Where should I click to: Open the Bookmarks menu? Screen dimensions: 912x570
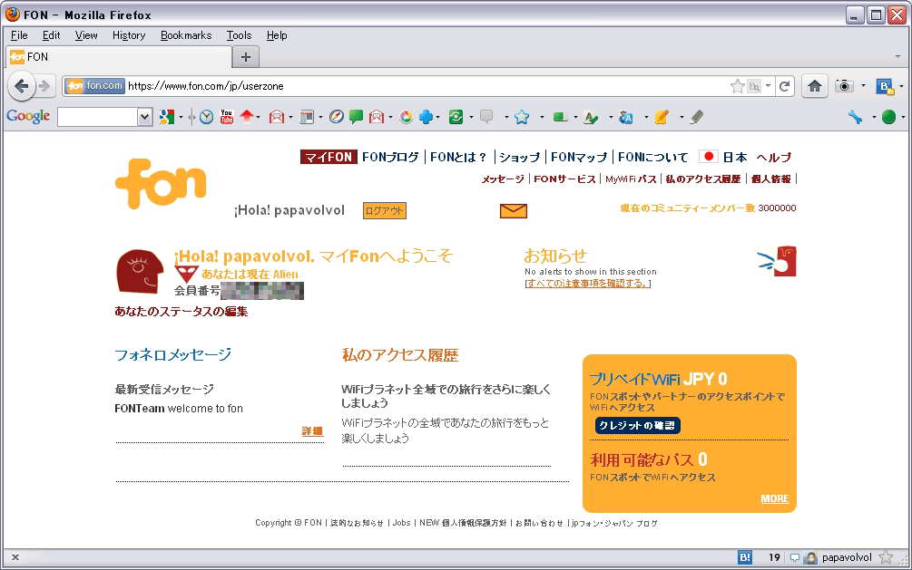coord(186,35)
